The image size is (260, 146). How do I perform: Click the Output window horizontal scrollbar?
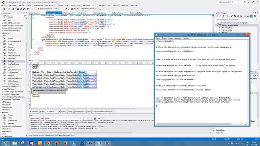pyautogui.click(x=81, y=133)
